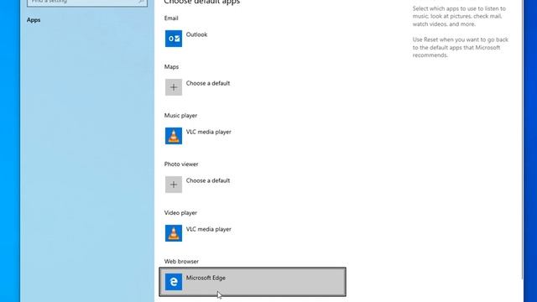This screenshot has width=537, height=302.
Task: Select the Apps heading in sidebar
Action: coord(34,20)
